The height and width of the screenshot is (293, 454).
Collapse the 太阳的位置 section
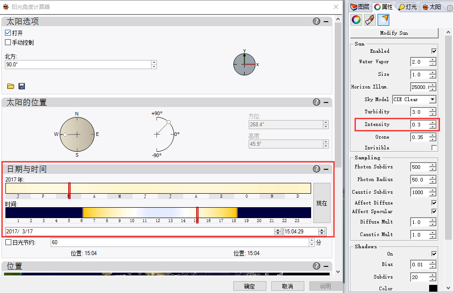click(x=326, y=102)
